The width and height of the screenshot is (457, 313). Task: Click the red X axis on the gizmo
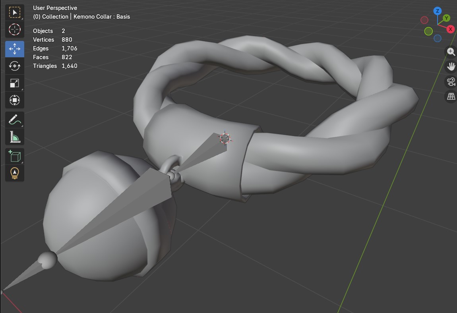click(450, 29)
